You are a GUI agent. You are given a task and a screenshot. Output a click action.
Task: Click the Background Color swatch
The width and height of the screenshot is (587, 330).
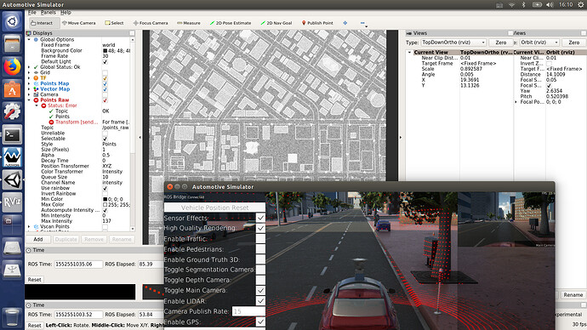105,50
